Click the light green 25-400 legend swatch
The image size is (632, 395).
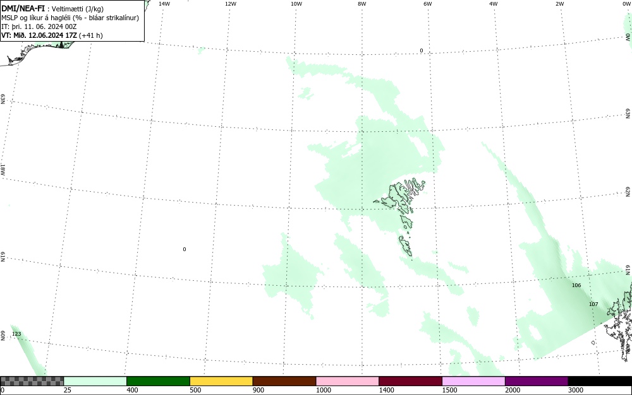(x=95, y=381)
